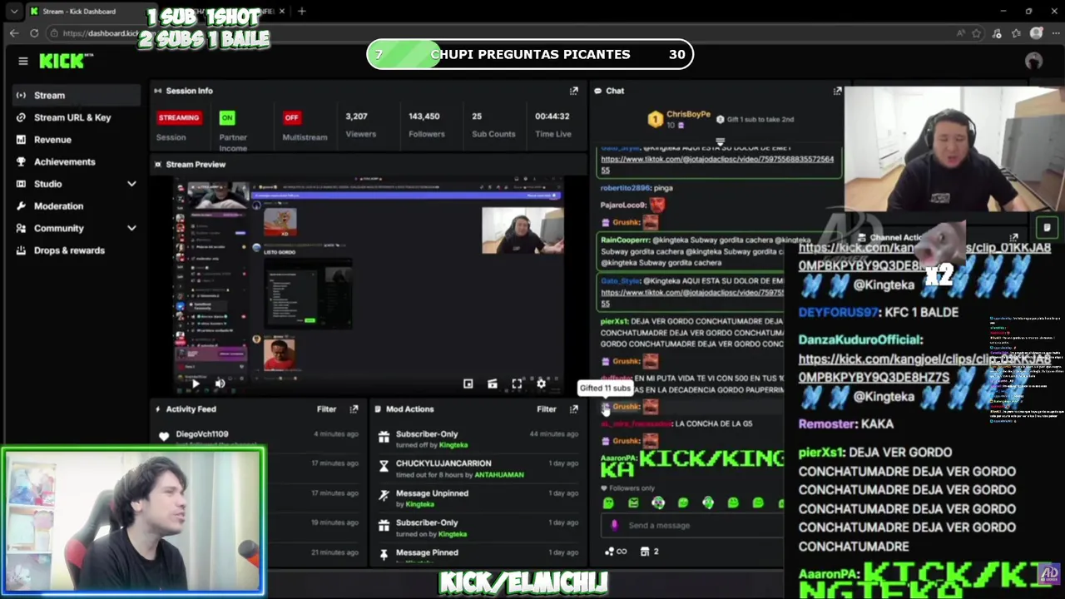Image resolution: width=1065 pixels, height=599 pixels.
Task: Click the Followers only chat label
Action: pyautogui.click(x=627, y=488)
